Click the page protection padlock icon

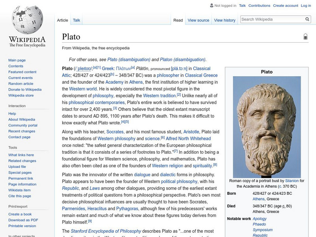305,36
